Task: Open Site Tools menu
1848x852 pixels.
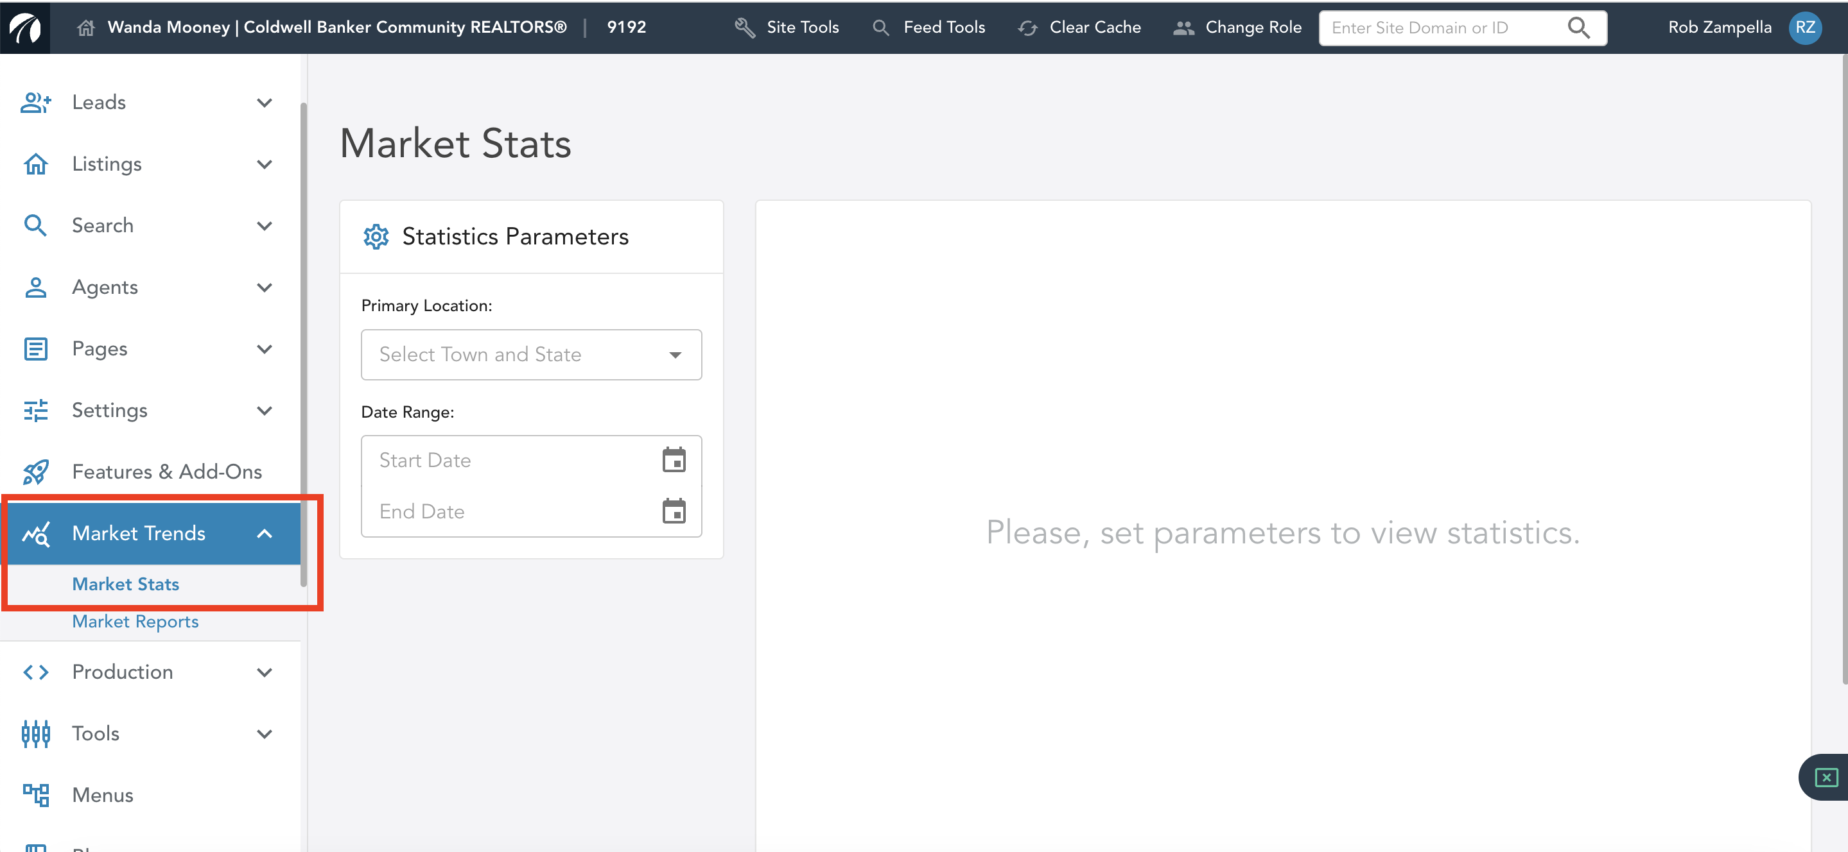Action: pos(786,27)
